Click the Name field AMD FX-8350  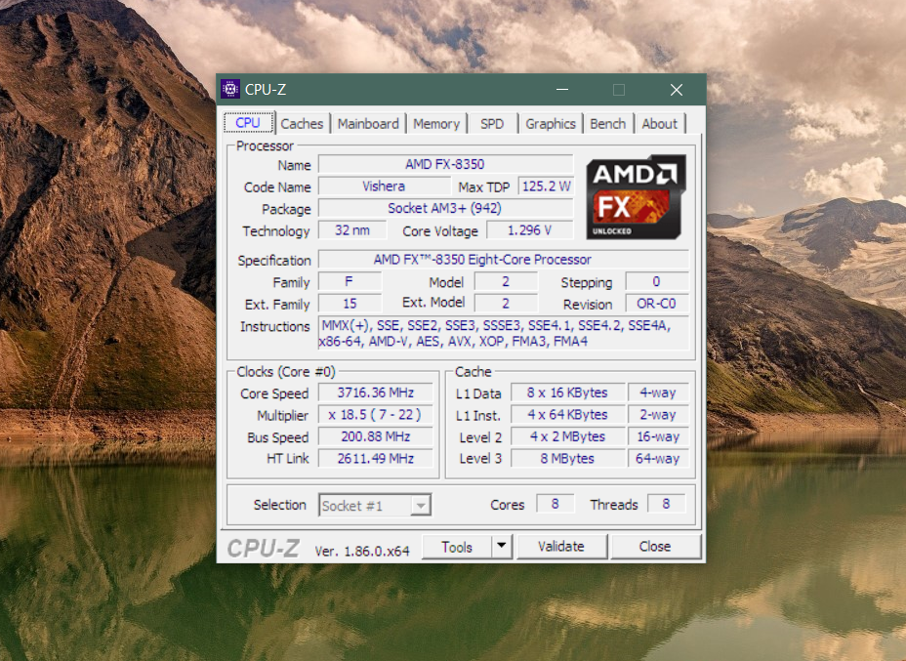point(445,164)
